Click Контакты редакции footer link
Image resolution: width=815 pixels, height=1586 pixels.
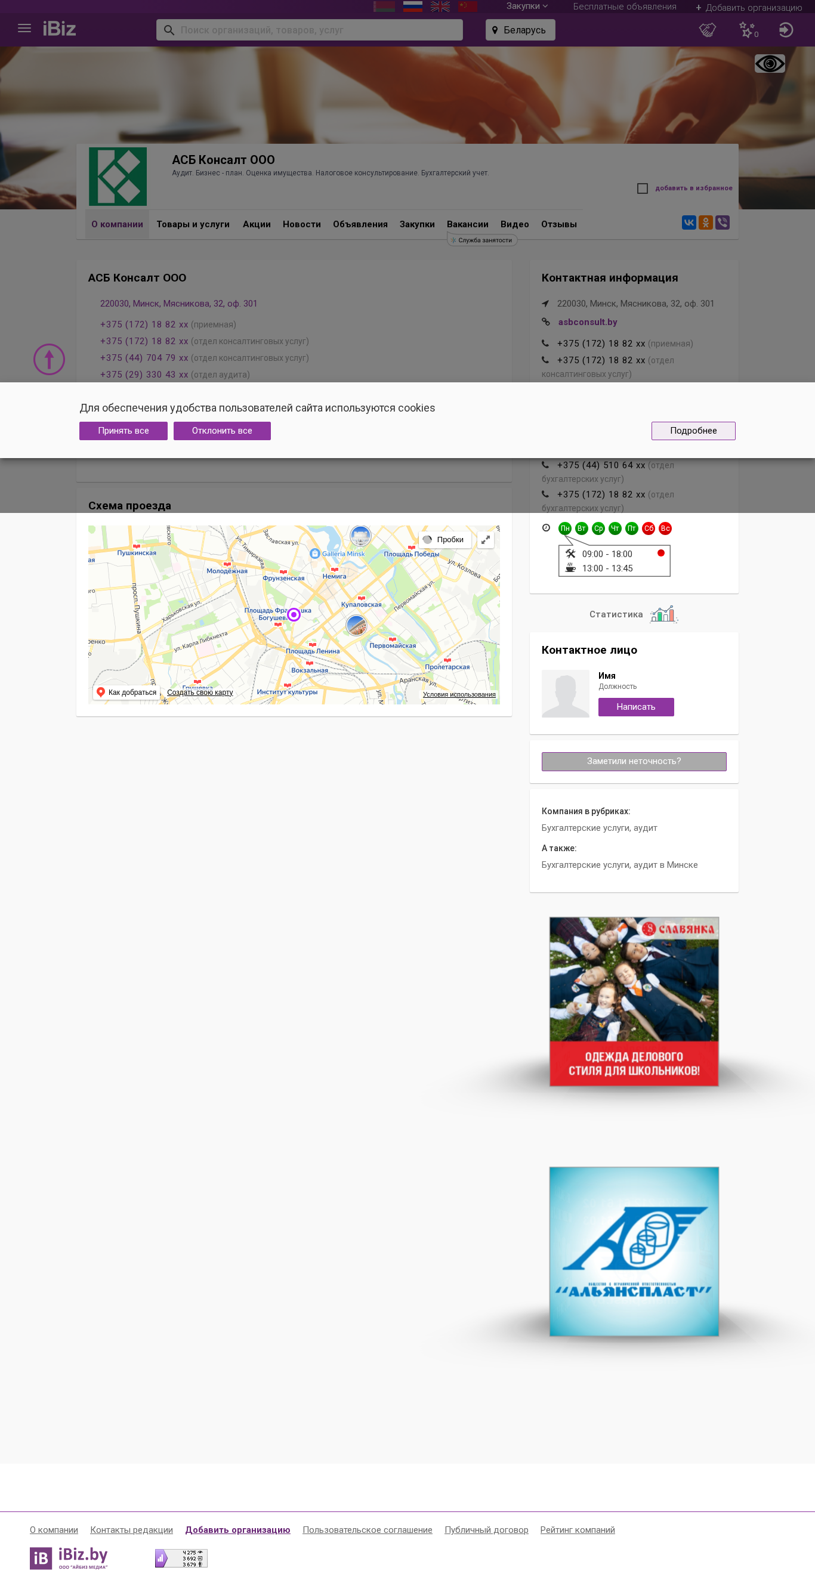point(131,1529)
